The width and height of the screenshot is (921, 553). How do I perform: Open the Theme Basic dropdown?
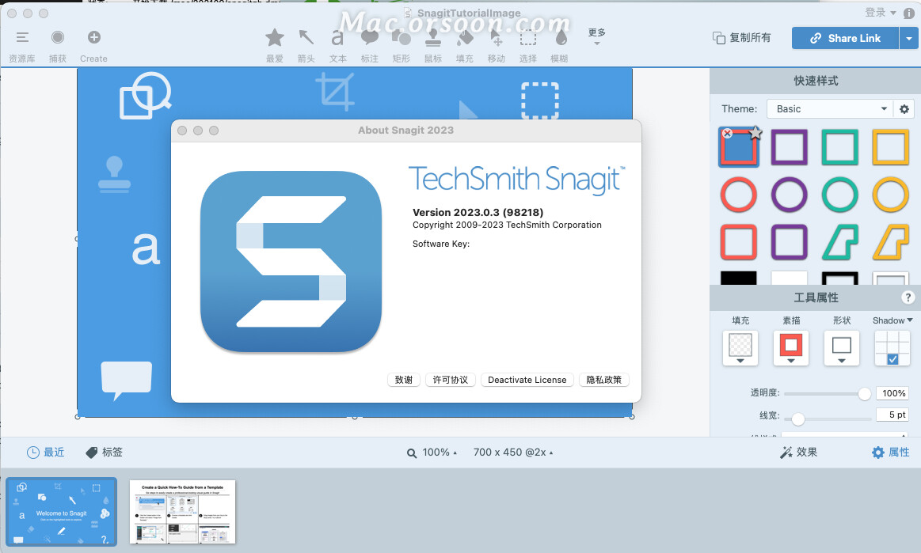(829, 108)
